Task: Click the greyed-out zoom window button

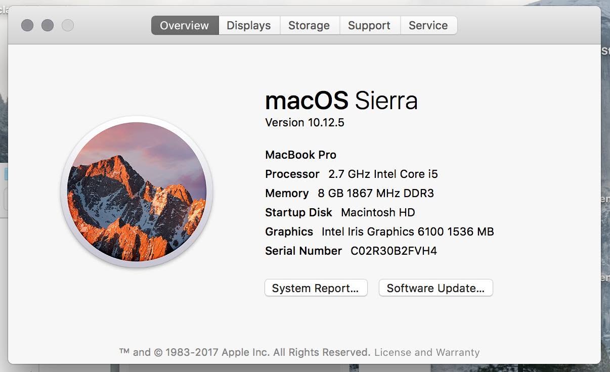Action: 68,25
